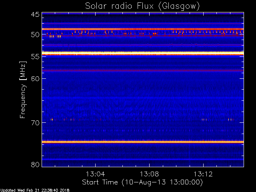The image size is (256, 192).
Task: Click the red dots near 69 MHz at left
Action: click(52, 119)
